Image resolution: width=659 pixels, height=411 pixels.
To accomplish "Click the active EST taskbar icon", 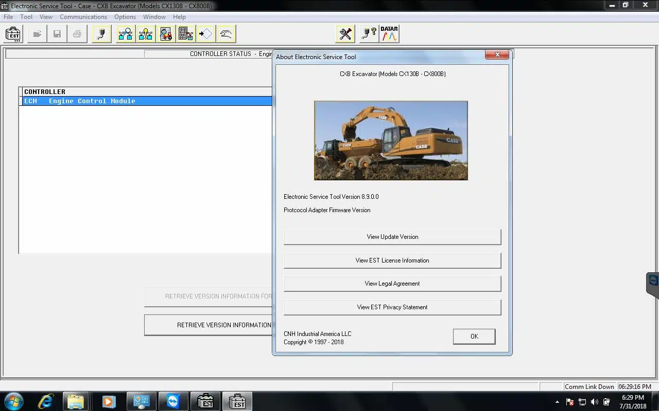I will (x=237, y=401).
